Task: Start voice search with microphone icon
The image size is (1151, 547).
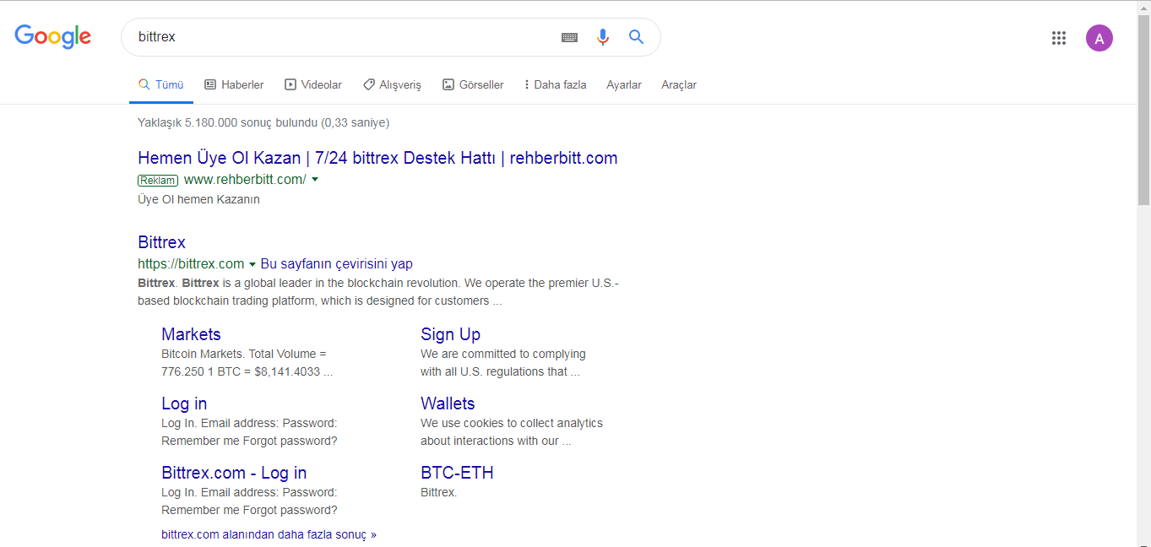Action: (602, 37)
